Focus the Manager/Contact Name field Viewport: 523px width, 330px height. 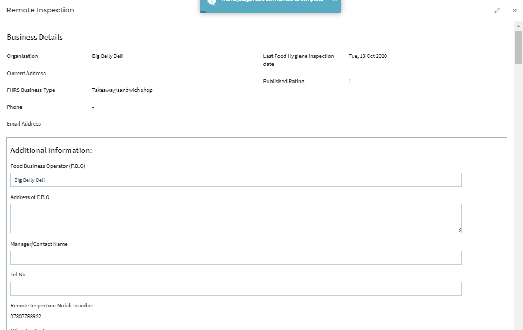[235, 258]
